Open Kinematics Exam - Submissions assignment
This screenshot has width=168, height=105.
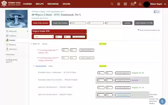coord(50,72)
